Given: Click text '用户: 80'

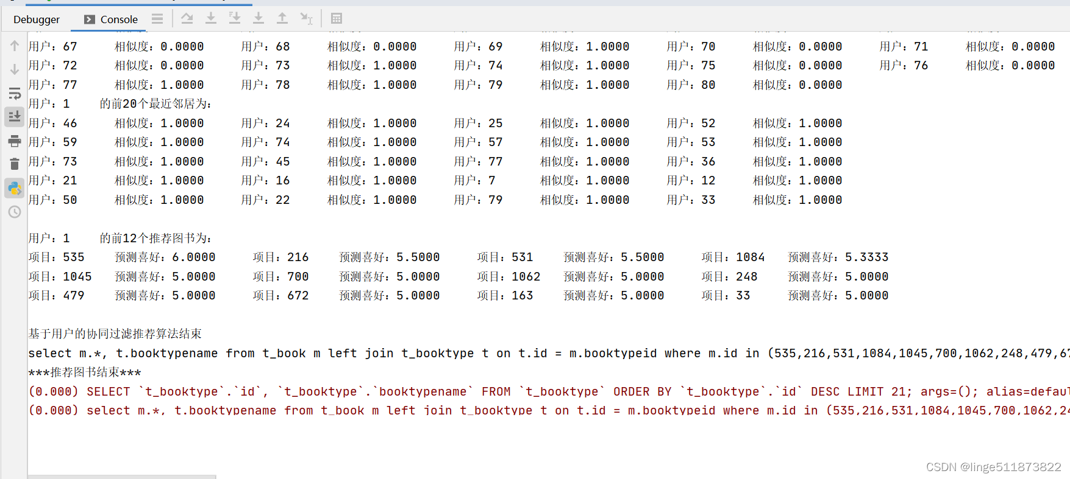Looking at the screenshot, I should pyautogui.click(x=691, y=85).
